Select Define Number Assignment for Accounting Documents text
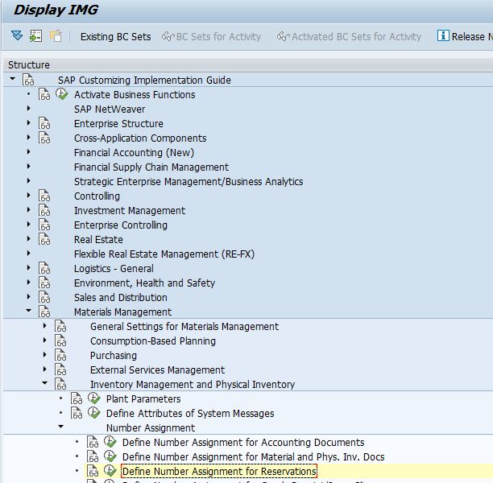Screen dimensions: 493x483 (243, 443)
